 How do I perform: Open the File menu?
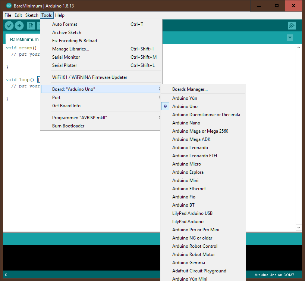click(8, 15)
